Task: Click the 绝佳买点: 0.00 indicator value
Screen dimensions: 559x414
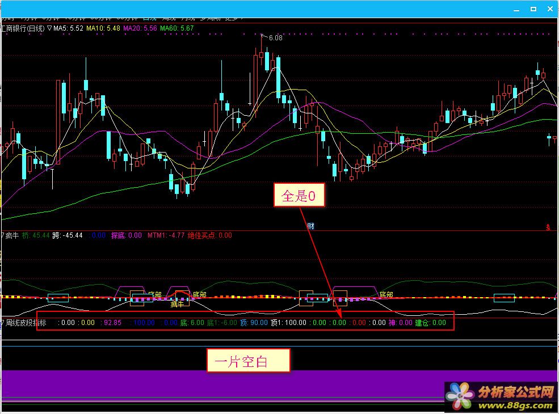Action: [210, 235]
